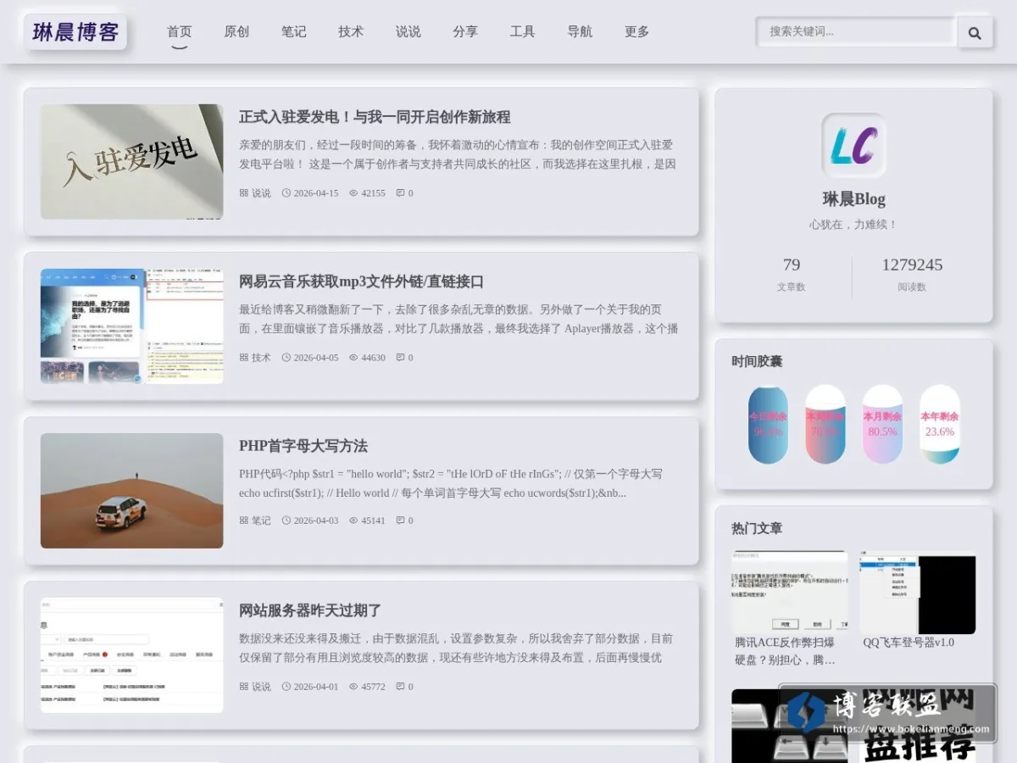Click clock icon next to 2026-04-03
Viewport: 1017px width, 763px height.
point(286,521)
